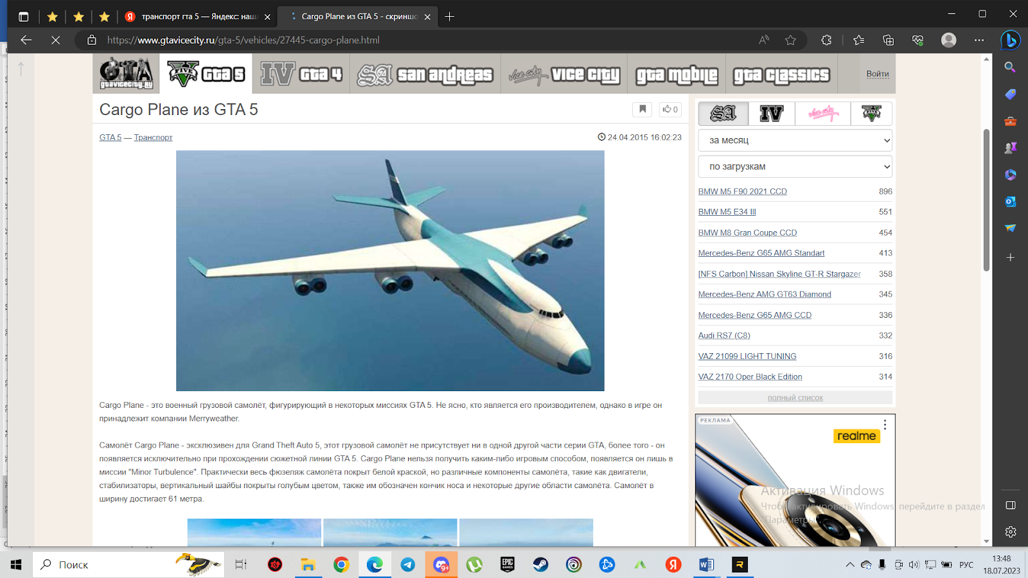This screenshot has height=578, width=1028.
Task: Toggle the Edge sidebar visibility button
Action: pyautogui.click(x=1011, y=505)
